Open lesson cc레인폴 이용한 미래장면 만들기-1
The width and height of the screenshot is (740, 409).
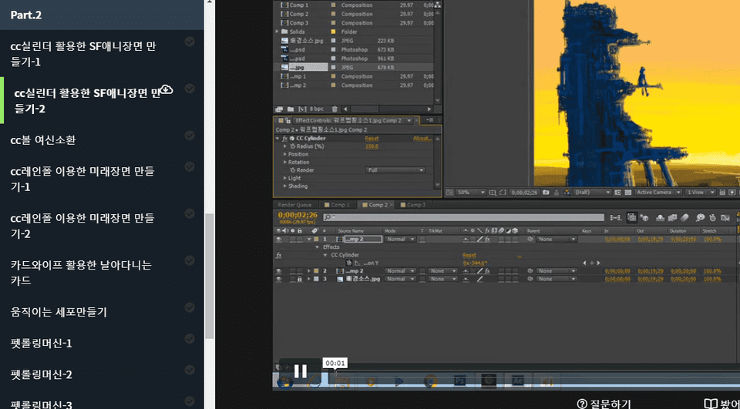[x=82, y=179]
